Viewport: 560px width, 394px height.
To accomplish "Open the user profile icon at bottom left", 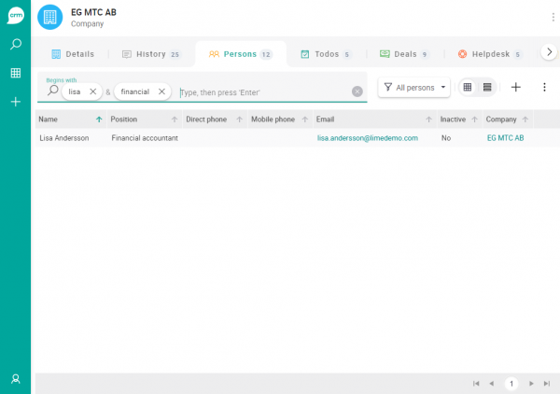I will [x=16, y=379].
